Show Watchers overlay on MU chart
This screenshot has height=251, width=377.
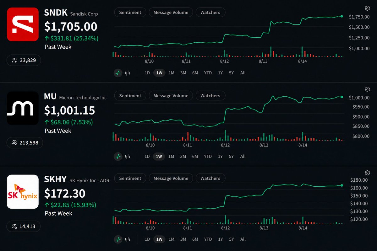point(210,96)
